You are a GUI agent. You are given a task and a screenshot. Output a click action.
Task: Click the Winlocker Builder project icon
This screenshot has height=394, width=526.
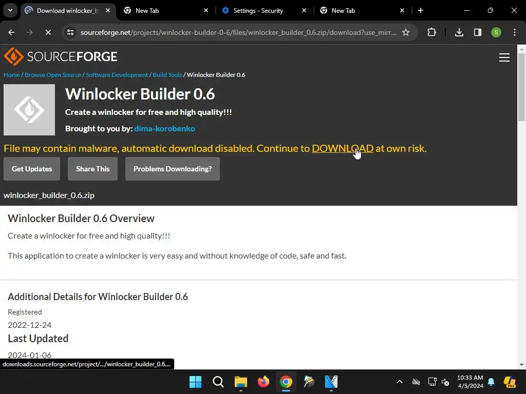[29, 110]
